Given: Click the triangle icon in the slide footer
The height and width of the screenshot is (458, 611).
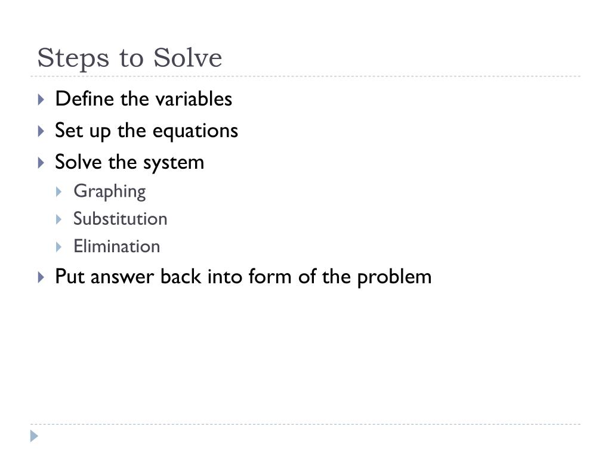Looking at the screenshot, I should pyautogui.click(x=34, y=436).
